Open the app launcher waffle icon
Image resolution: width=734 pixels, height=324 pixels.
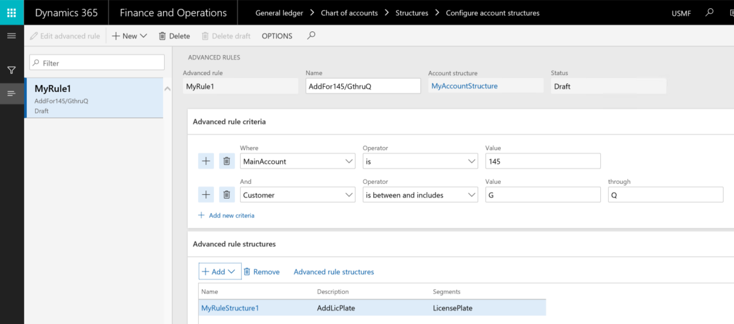[11, 12]
